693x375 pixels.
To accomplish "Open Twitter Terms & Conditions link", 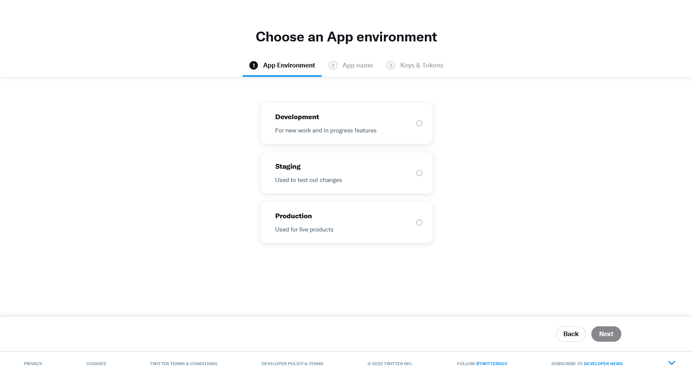I will [x=184, y=364].
